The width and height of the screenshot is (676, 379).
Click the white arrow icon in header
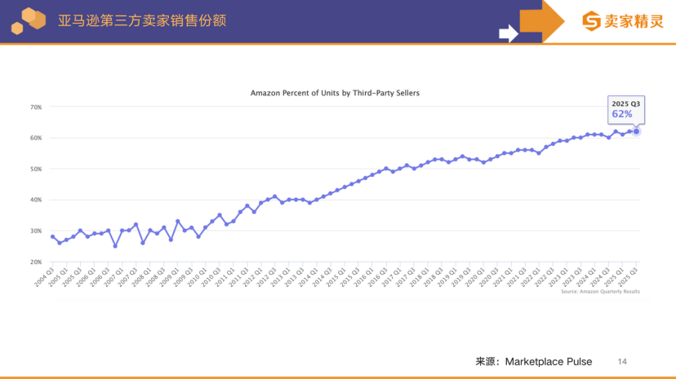508,33
